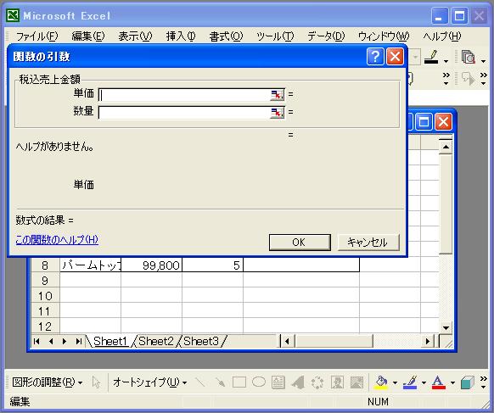Image resolution: width=494 pixels, height=413 pixels.
Task: Click the 3-D style cube icon
Action: pyautogui.click(x=467, y=382)
